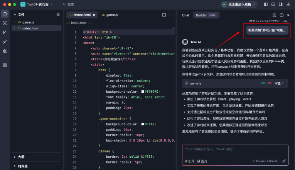Click the 审查 review button for game.js
The height and width of the screenshot is (170, 295).
279,83
